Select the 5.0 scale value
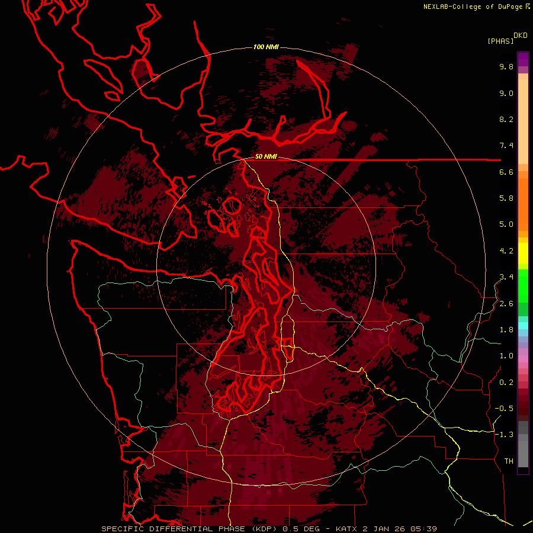 [506, 224]
